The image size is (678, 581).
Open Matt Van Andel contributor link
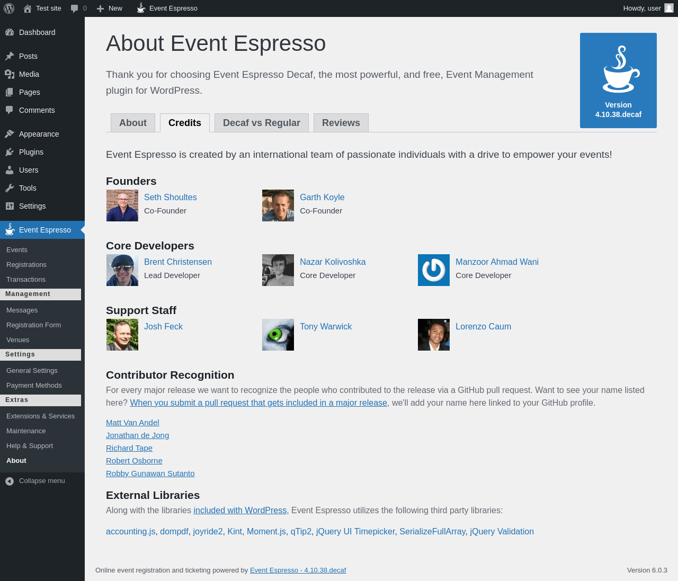132,423
